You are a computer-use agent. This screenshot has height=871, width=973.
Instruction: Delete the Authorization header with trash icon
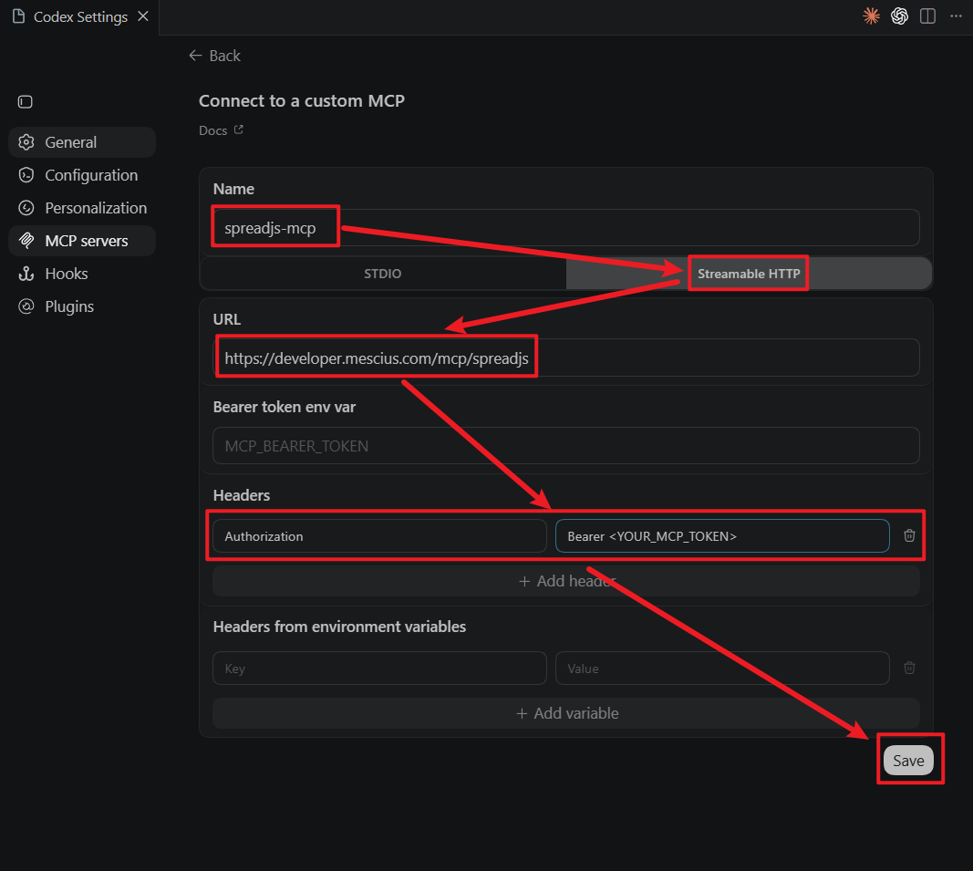(909, 535)
